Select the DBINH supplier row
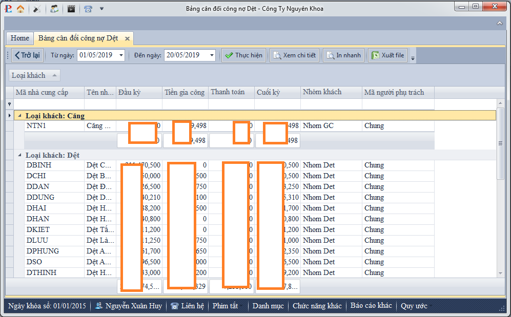Image resolution: width=511 pixels, height=317 pixels. click(x=229, y=165)
